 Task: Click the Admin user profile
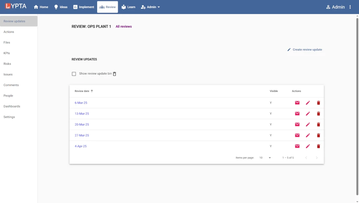tap(336, 7)
